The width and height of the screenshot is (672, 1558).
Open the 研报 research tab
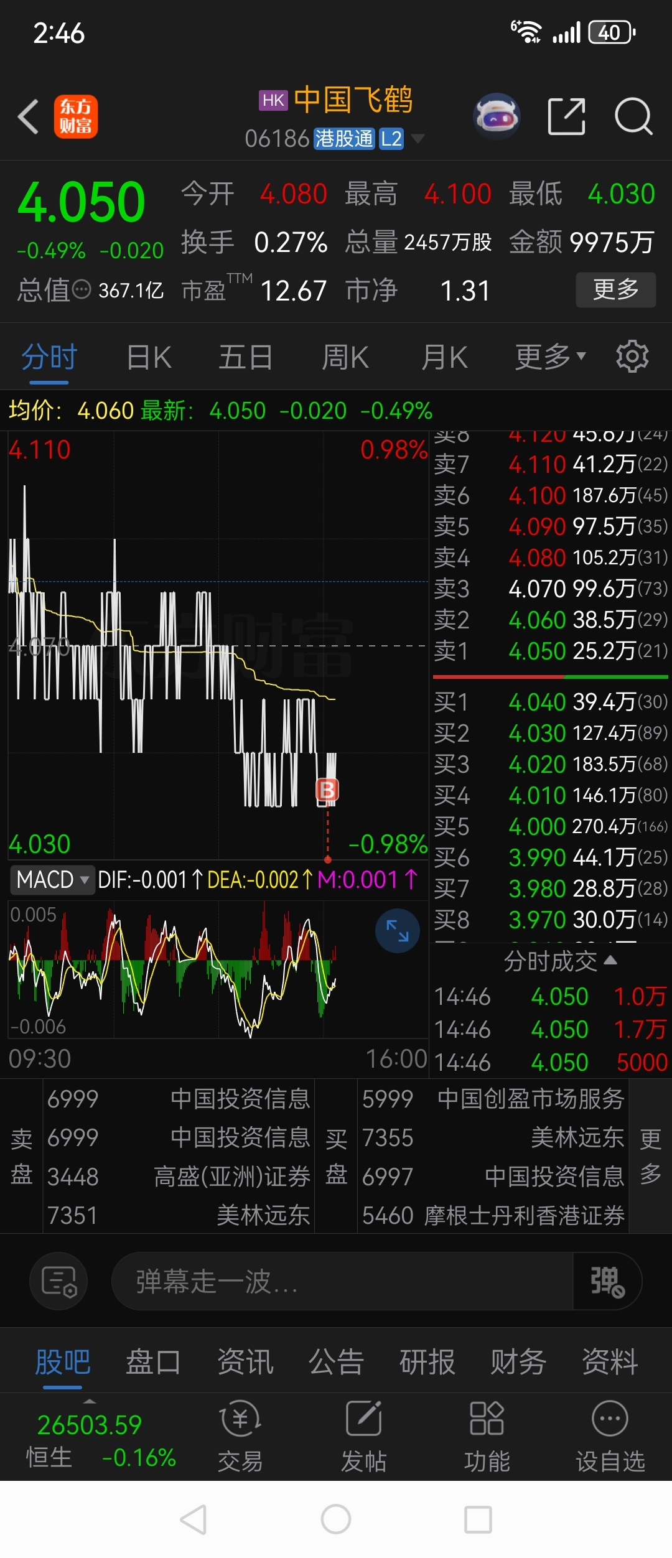[x=427, y=1361]
